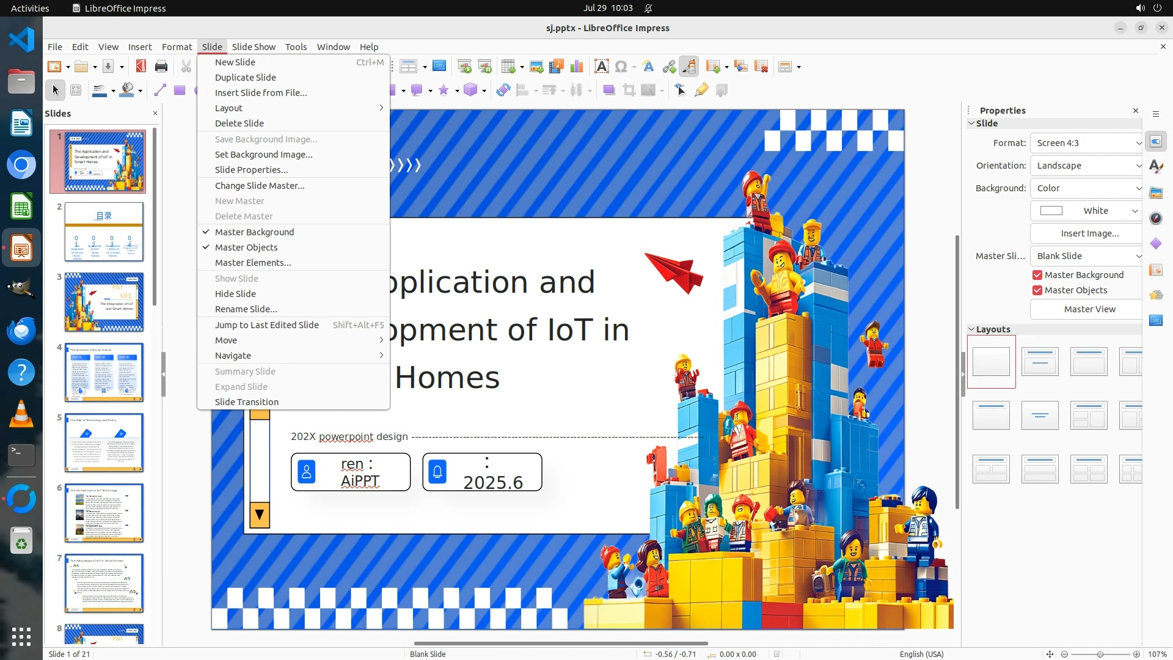Image resolution: width=1173 pixels, height=660 pixels.
Task: Click the Insert Image toolbar icon
Action: coord(536,67)
